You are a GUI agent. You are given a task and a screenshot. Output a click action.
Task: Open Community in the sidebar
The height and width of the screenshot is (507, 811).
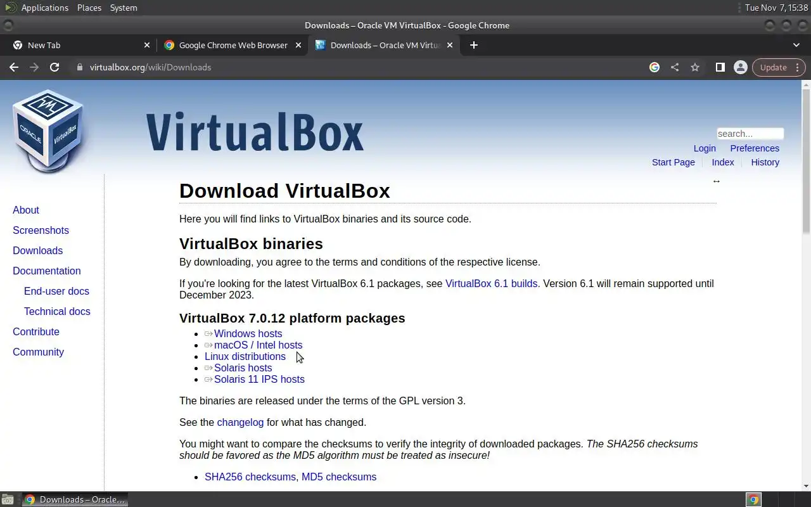pos(38,352)
